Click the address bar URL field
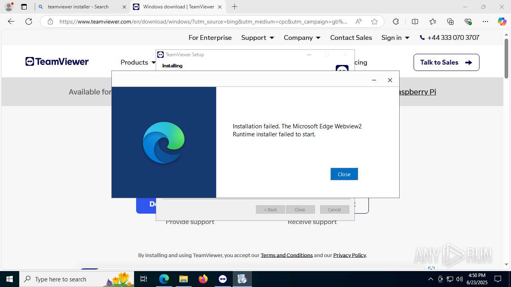 [204, 22]
